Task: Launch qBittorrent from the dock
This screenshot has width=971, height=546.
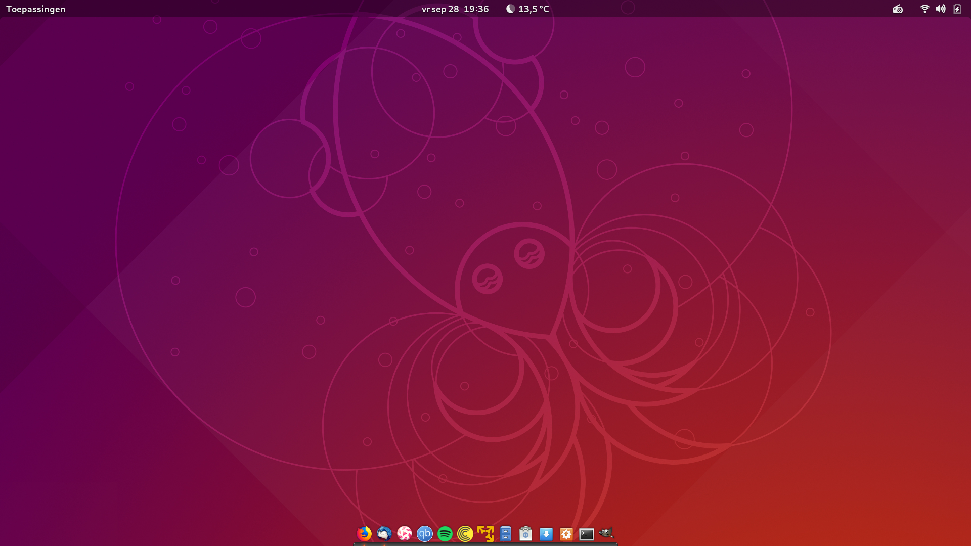Action: point(425,533)
